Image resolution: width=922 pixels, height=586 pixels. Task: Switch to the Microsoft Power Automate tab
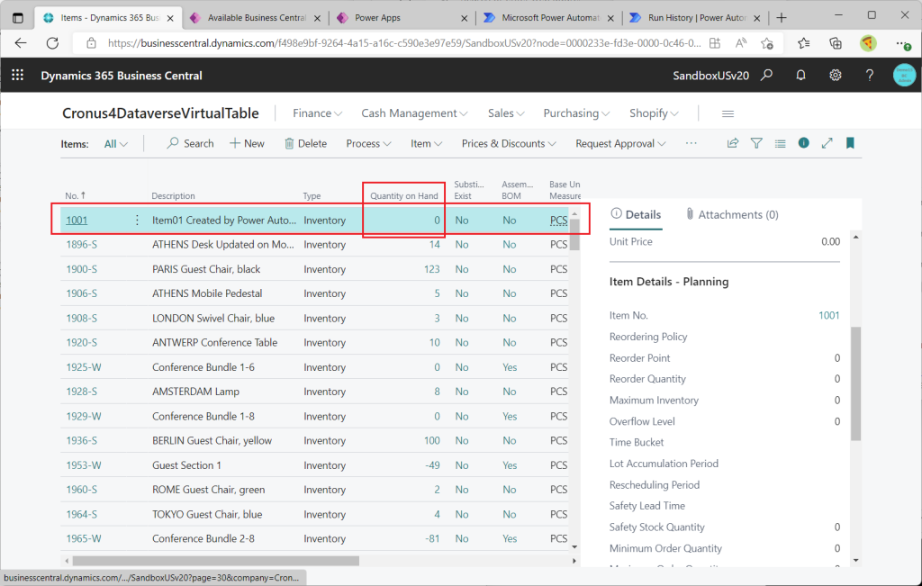click(x=549, y=18)
